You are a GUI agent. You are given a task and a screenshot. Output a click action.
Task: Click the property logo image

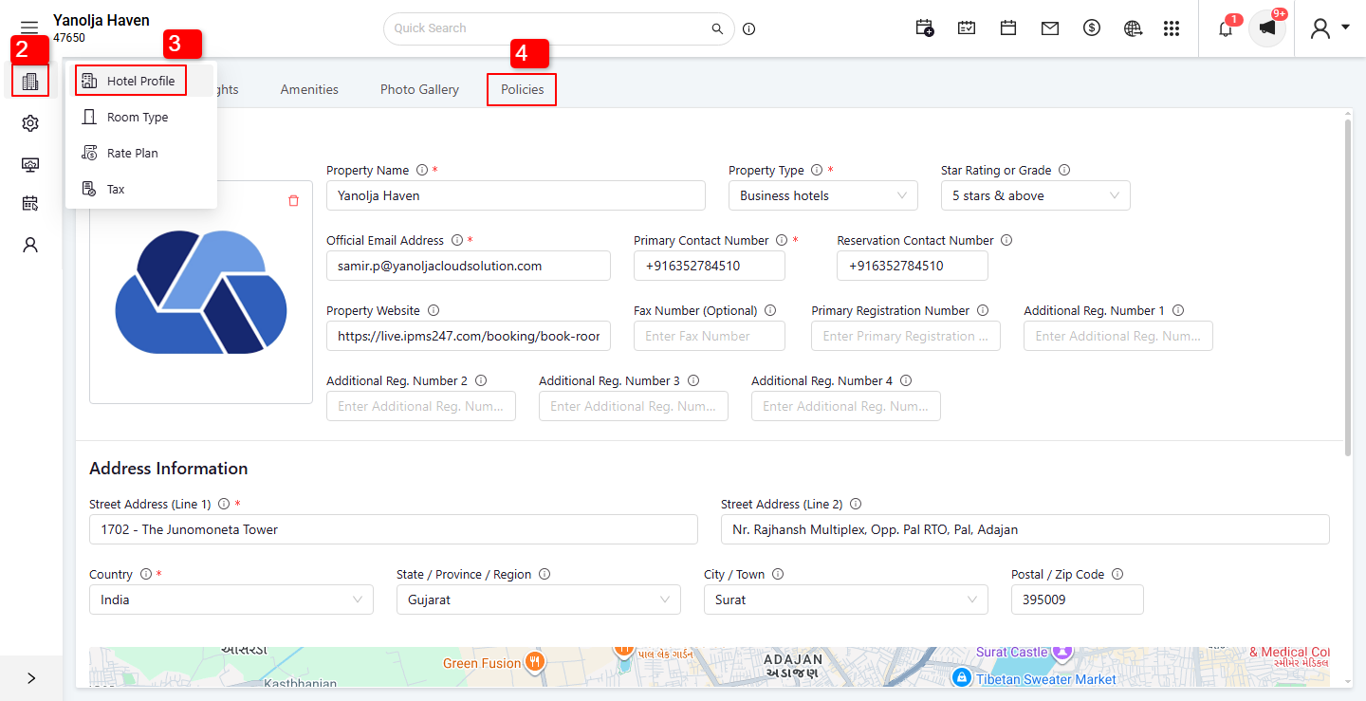click(201, 292)
